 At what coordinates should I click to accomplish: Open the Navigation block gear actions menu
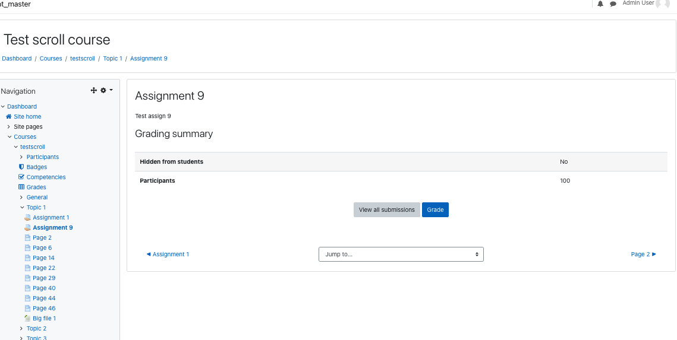coord(106,91)
